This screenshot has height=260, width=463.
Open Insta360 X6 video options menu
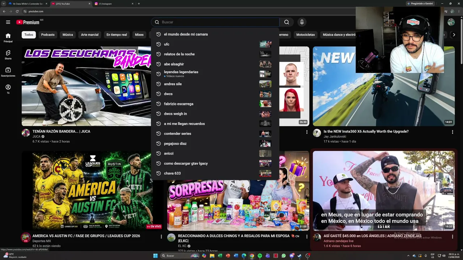(452, 132)
